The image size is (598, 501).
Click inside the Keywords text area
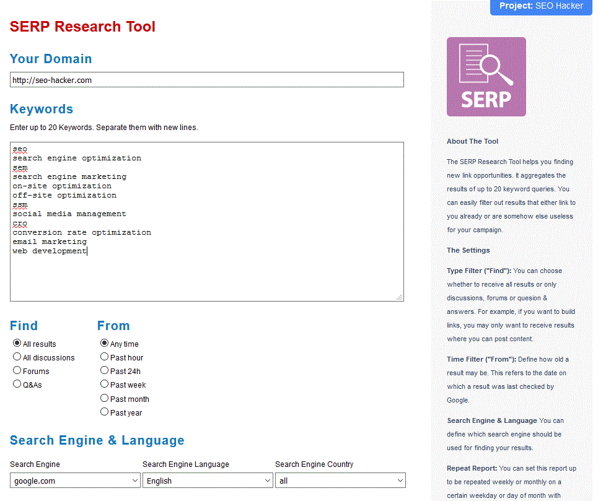[x=206, y=272]
